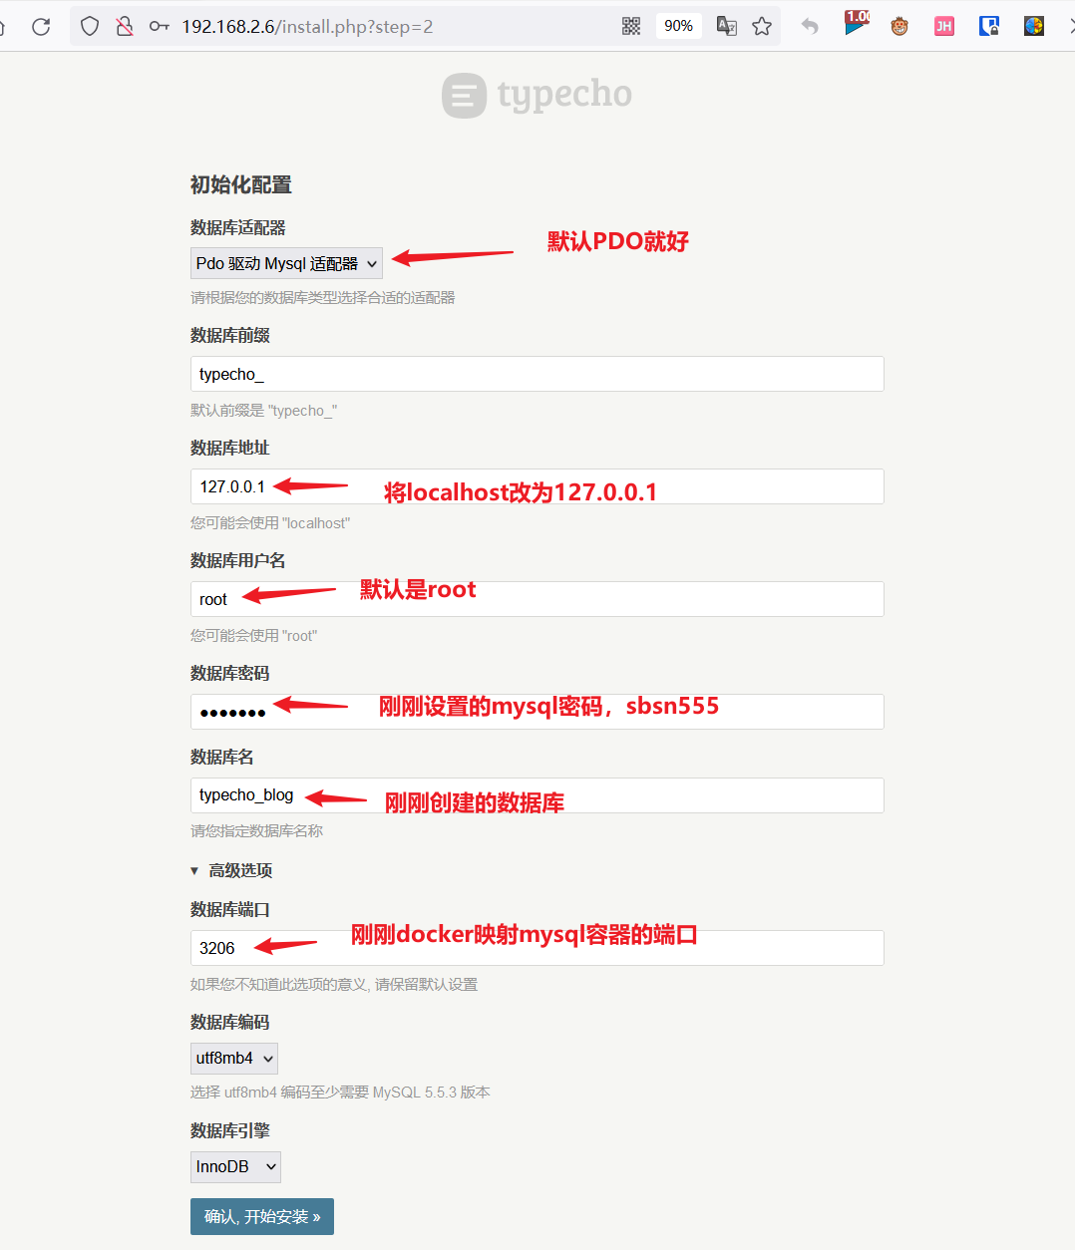Click the blue lock privacy extension icon

(x=988, y=26)
